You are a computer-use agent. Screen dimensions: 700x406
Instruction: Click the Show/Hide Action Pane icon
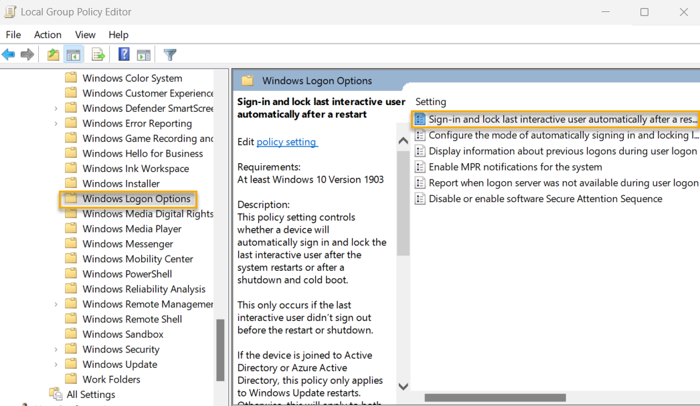point(143,55)
